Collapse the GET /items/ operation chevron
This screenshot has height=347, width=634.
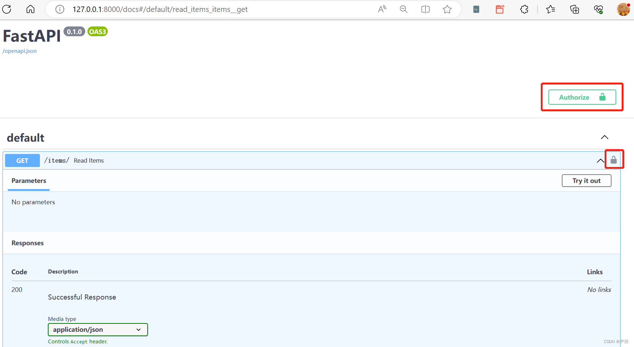pyautogui.click(x=601, y=161)
